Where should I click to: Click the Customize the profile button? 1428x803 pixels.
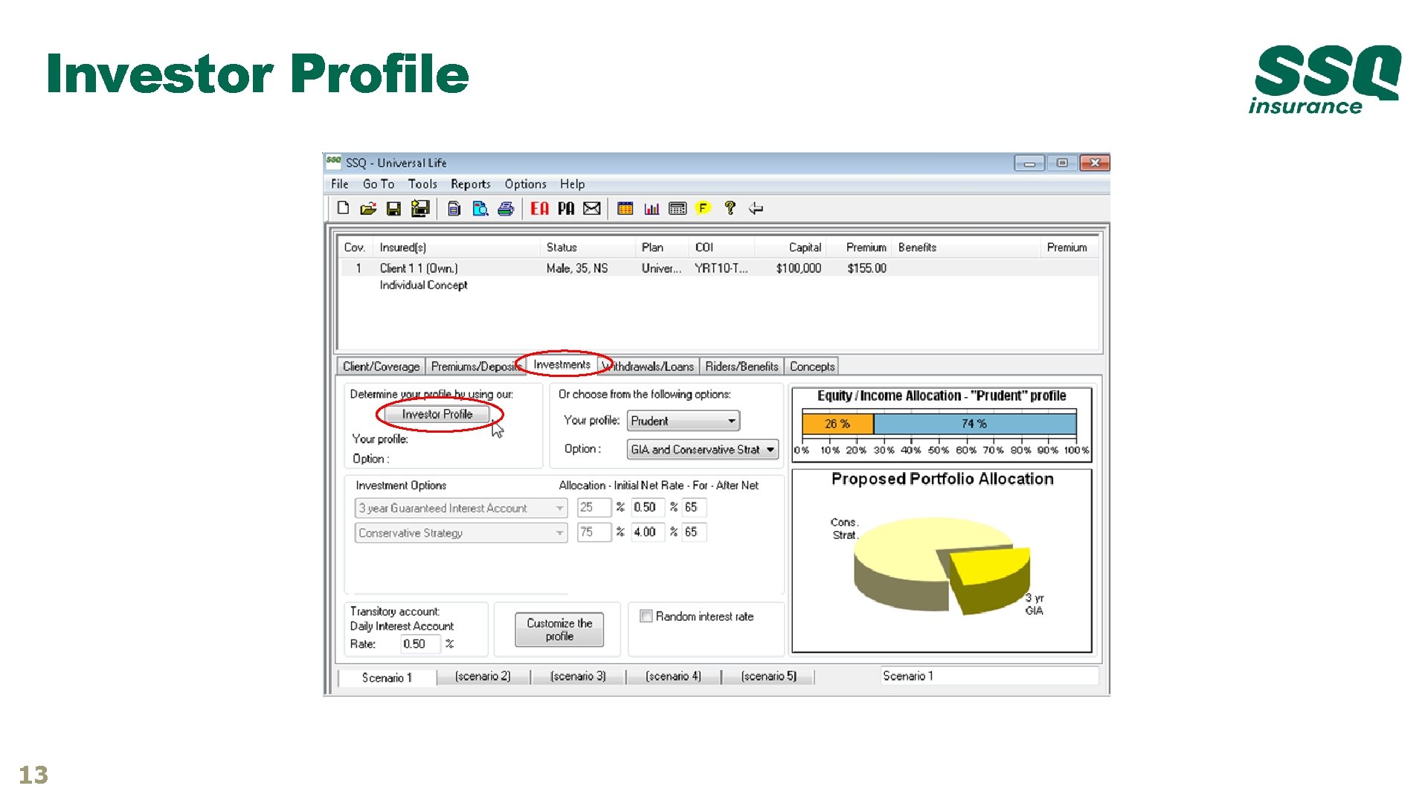(x=559, y=630)
